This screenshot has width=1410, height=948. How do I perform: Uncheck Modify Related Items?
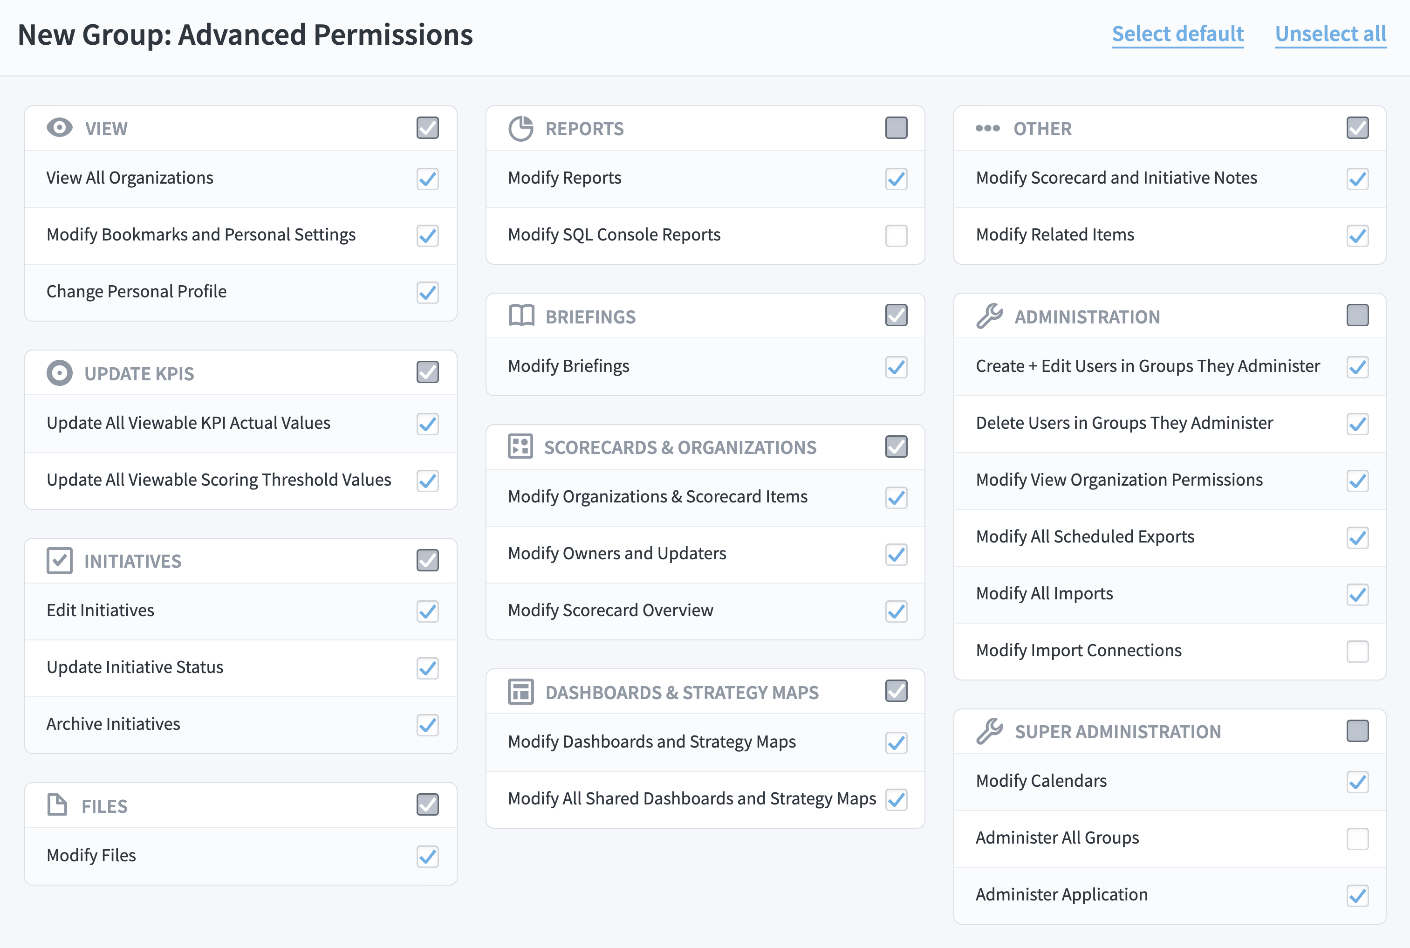point(1357,235)
